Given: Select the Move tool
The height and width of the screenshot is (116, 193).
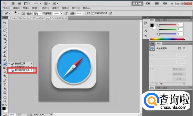Looking at the screenshot, I should [x=5, y=23].
